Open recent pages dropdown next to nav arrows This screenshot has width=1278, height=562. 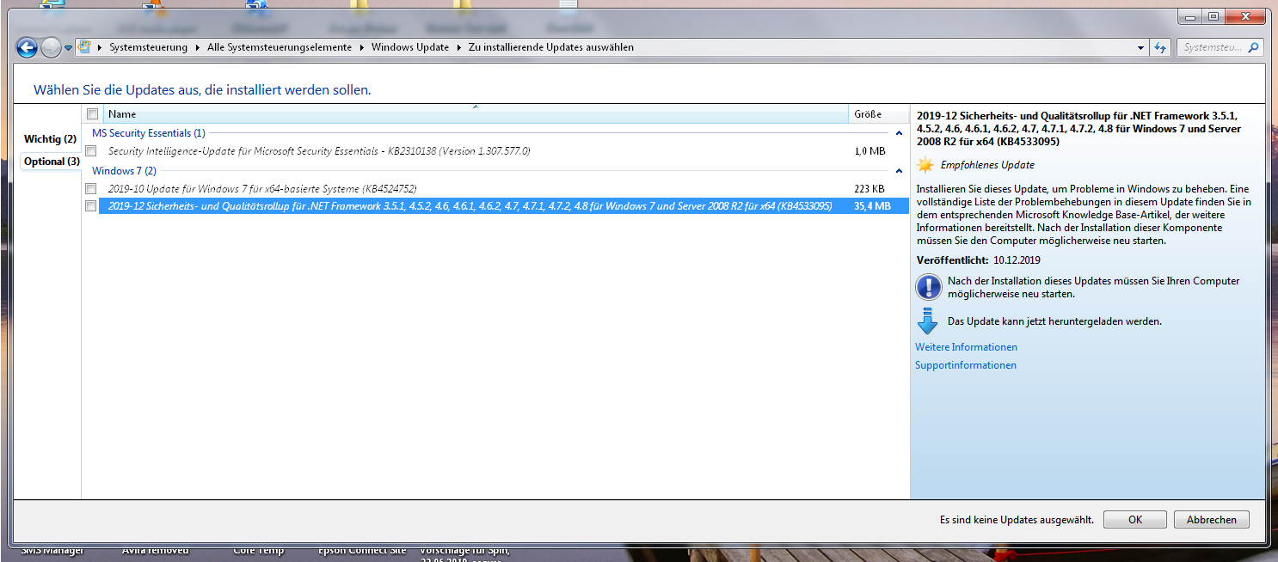coord(68,48)
